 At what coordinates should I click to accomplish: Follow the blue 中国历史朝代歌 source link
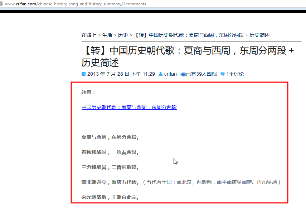(x=129, y=107)
